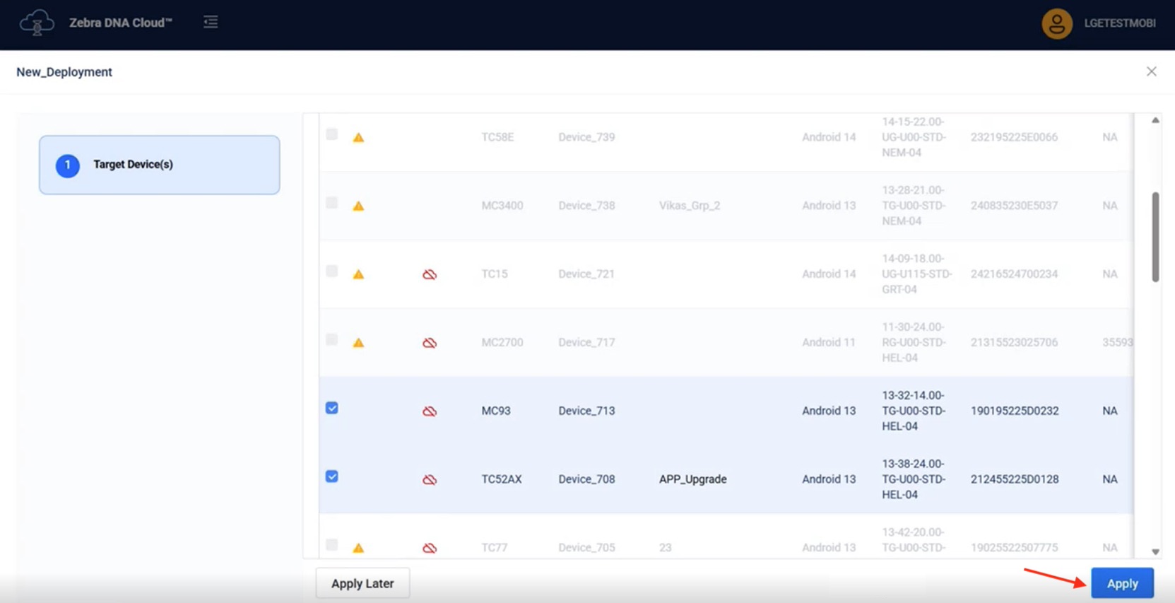Select the Target Device(s) step
Viewport: 1175px width, 603px height.
[x=160, y=165]
